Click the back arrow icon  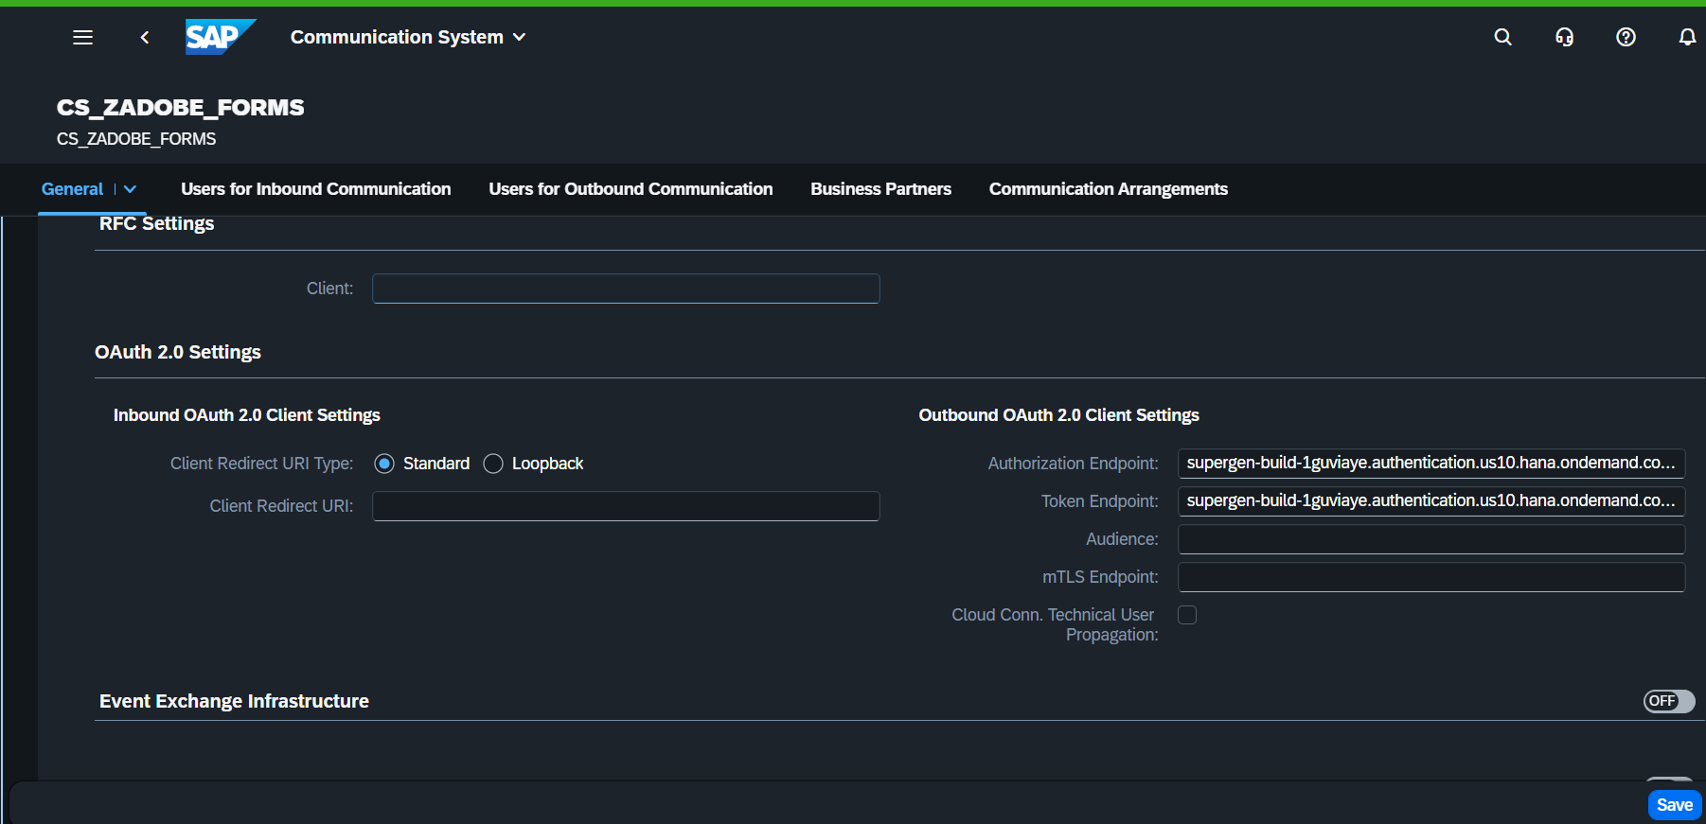(x=145, y=37)
